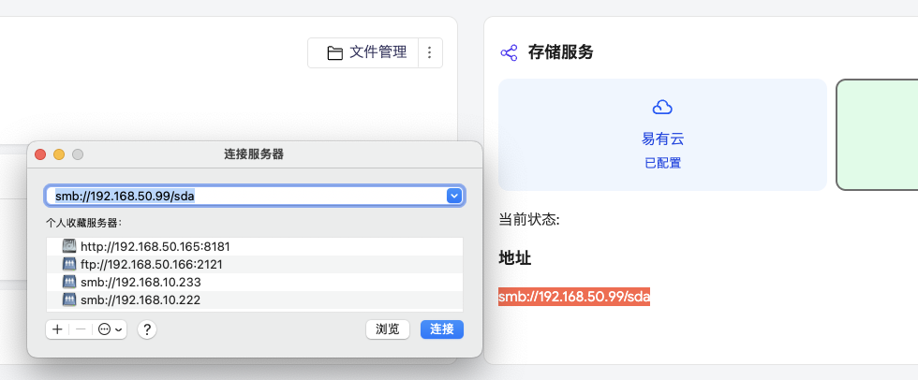Image resolution: width=918 pixels, height=380 pixels.
Task: Click the 已配置 status text
Action: 663,163
